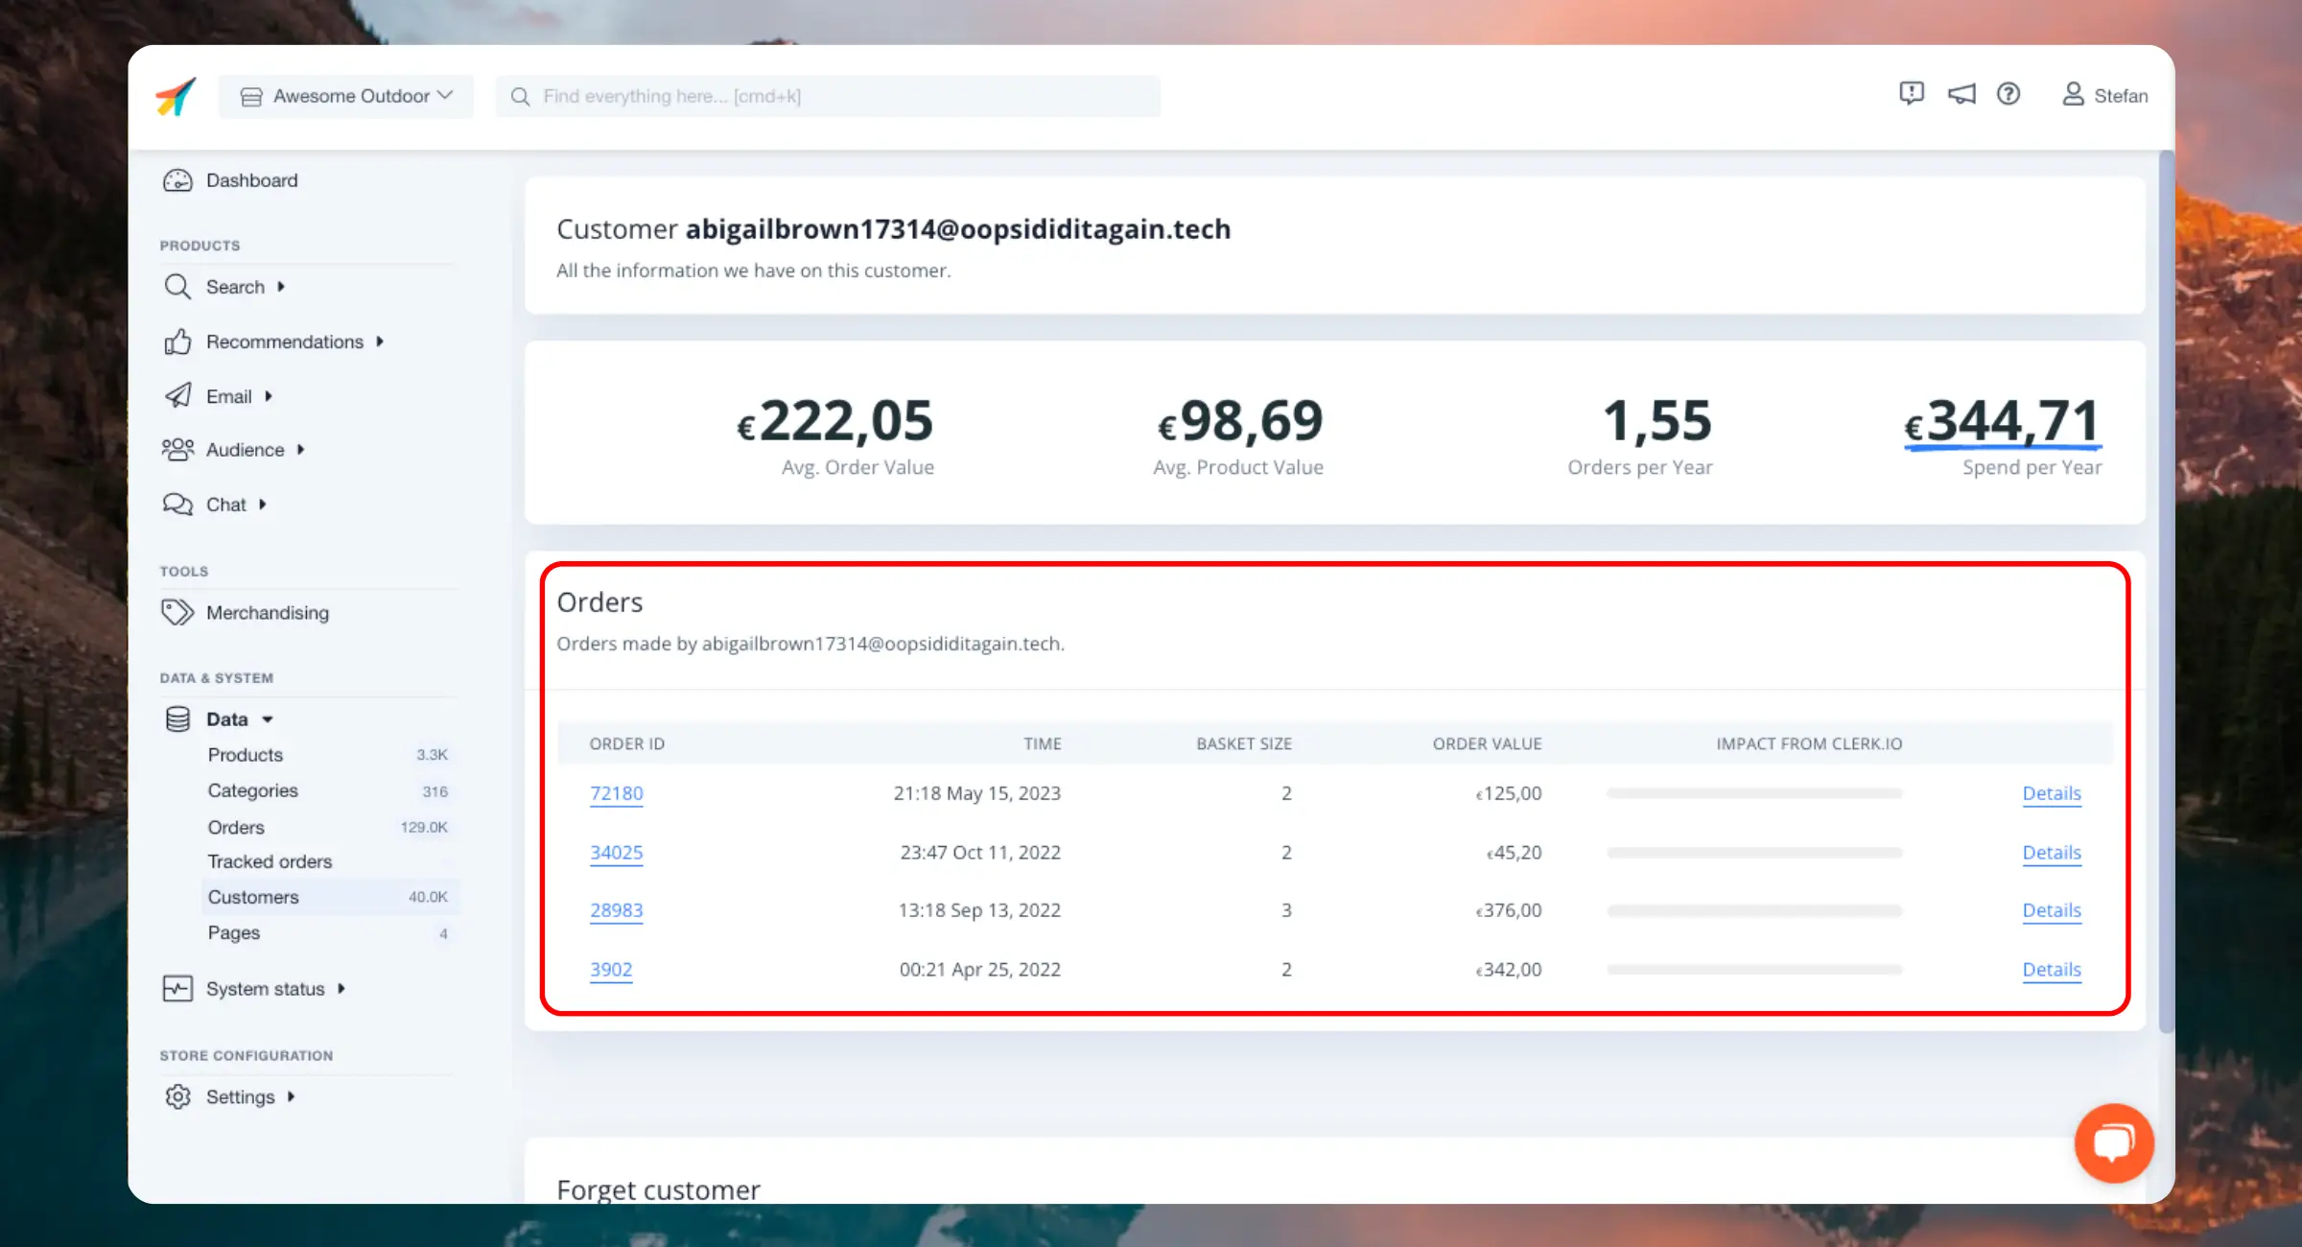Screen dimensions: 2302x1247
Task: Click the Search magnifier sidebar icon
Action: [x=177, y=287]
